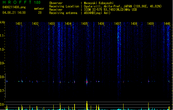Click the 1437 time marker

click(x=117, y=23)
